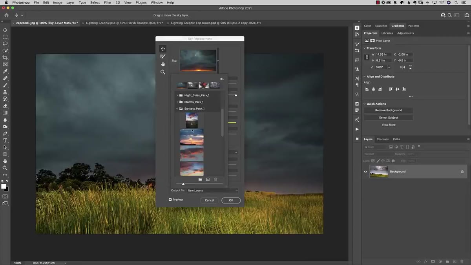Select the Eraser tool
The width and height of the screenshot is (471, 265).
click(x=5, y=106)
